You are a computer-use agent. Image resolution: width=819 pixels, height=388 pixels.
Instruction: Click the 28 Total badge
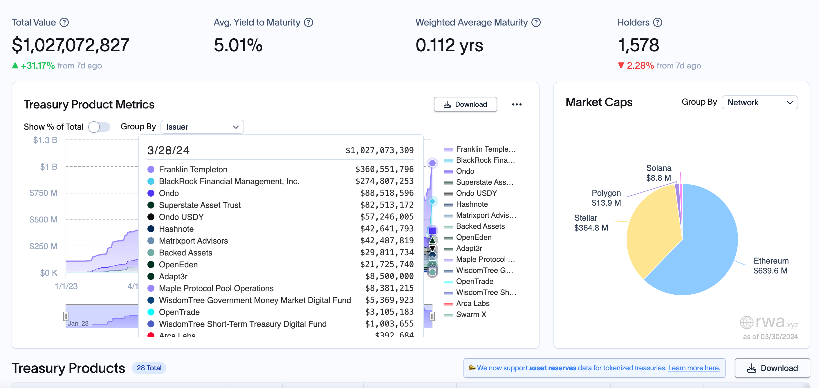point(149,368)
